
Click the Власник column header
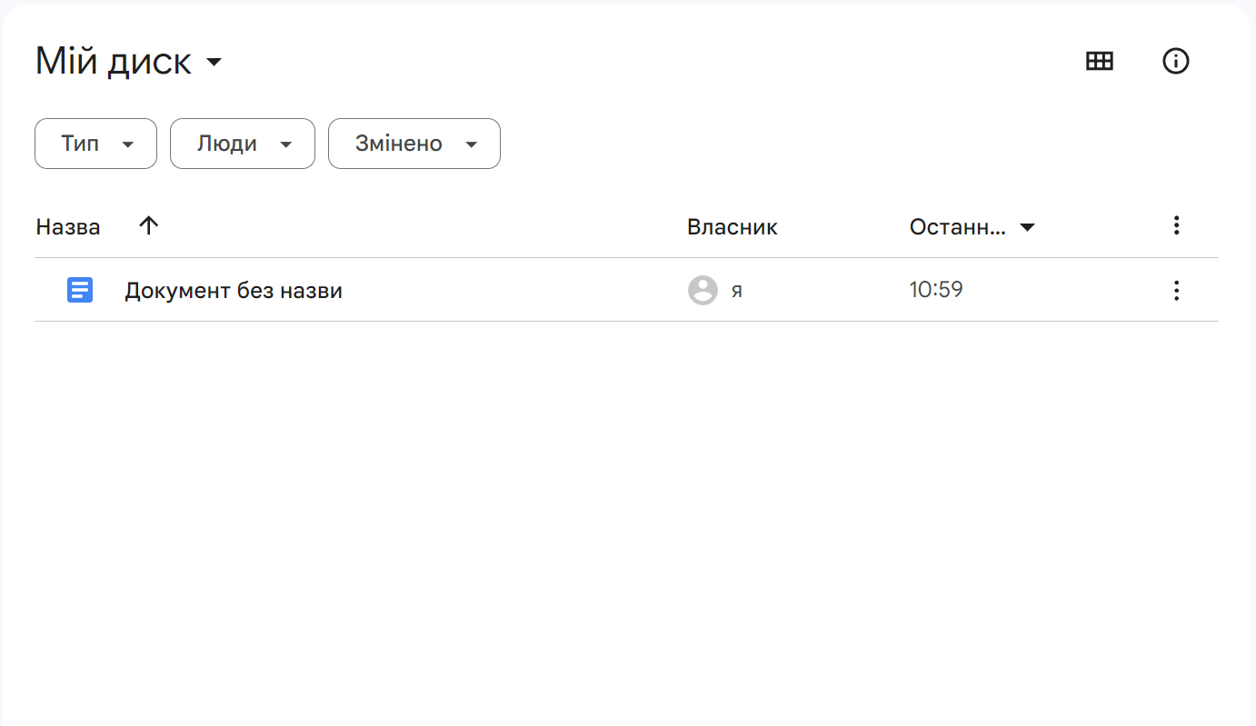click(x=732, y=227)
